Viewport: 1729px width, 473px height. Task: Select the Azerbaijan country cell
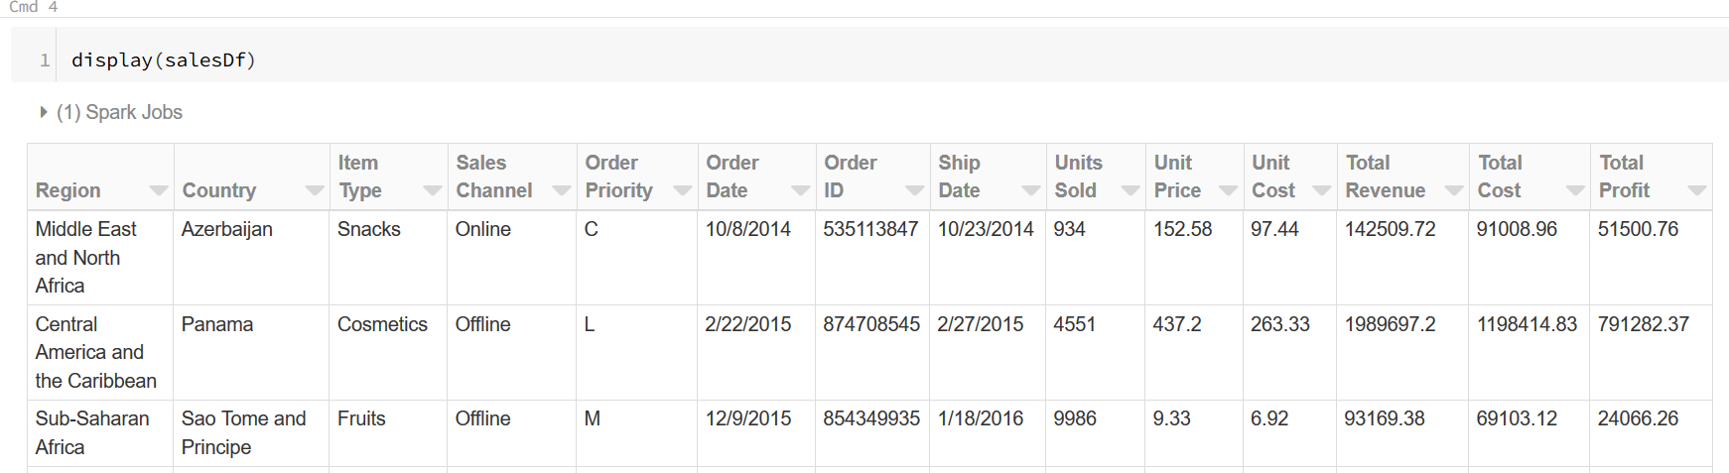[x=227, y=229]
